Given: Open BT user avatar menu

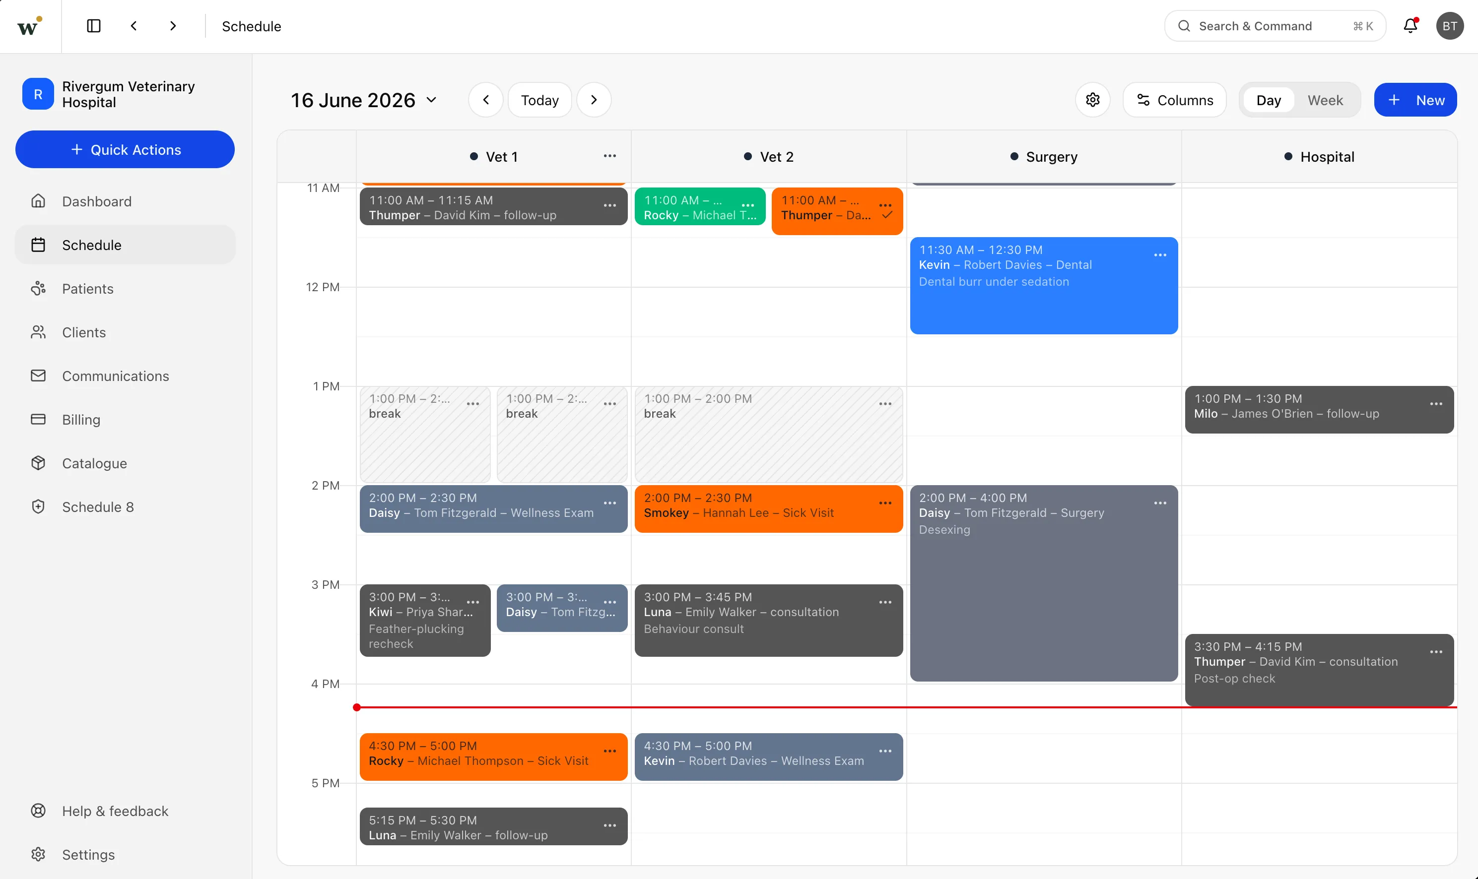Looking at the screenshot, I should point(1450,26).
